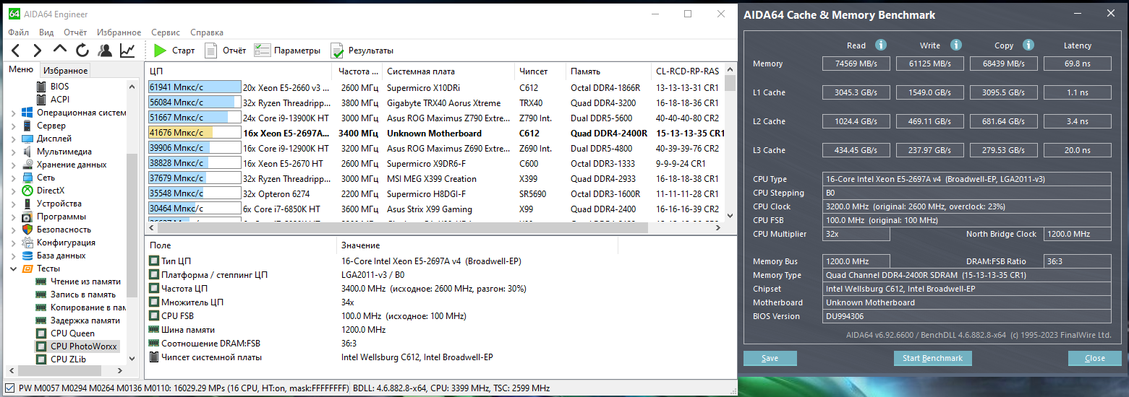Collapse the Тесты tree node
This screenshot has width=1129, height=397.
13,269
